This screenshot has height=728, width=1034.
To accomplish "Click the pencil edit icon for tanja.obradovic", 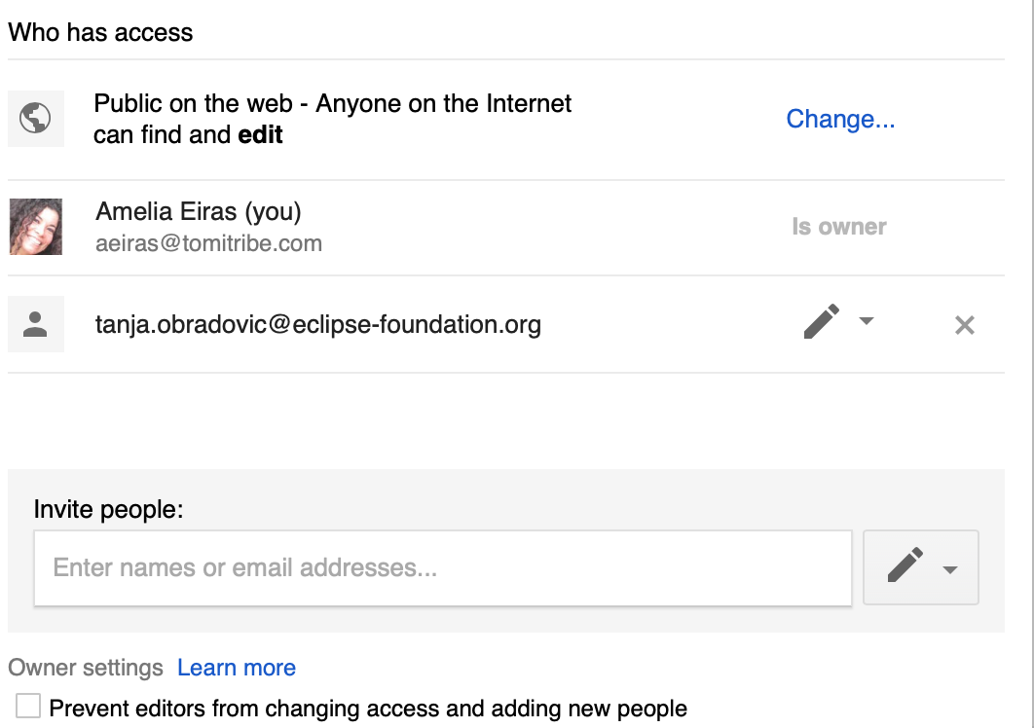I will (x=822, y=321).
